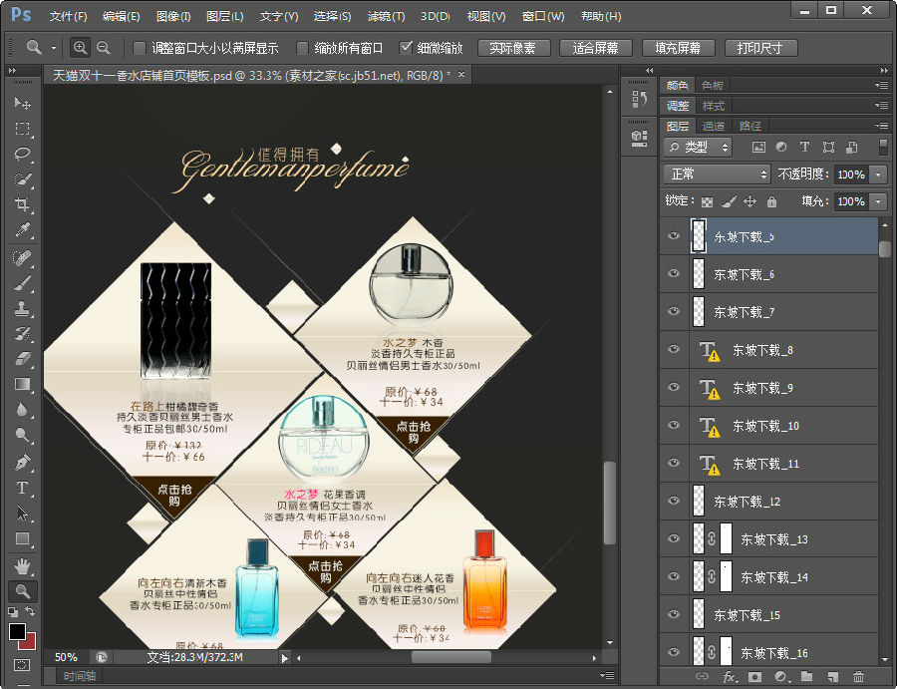Select the Lasso tool
Viewport: 897px width, 689px height.
(22, 155)
